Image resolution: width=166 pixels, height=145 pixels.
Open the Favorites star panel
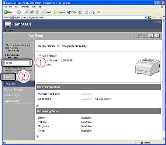tap(59, 12)
